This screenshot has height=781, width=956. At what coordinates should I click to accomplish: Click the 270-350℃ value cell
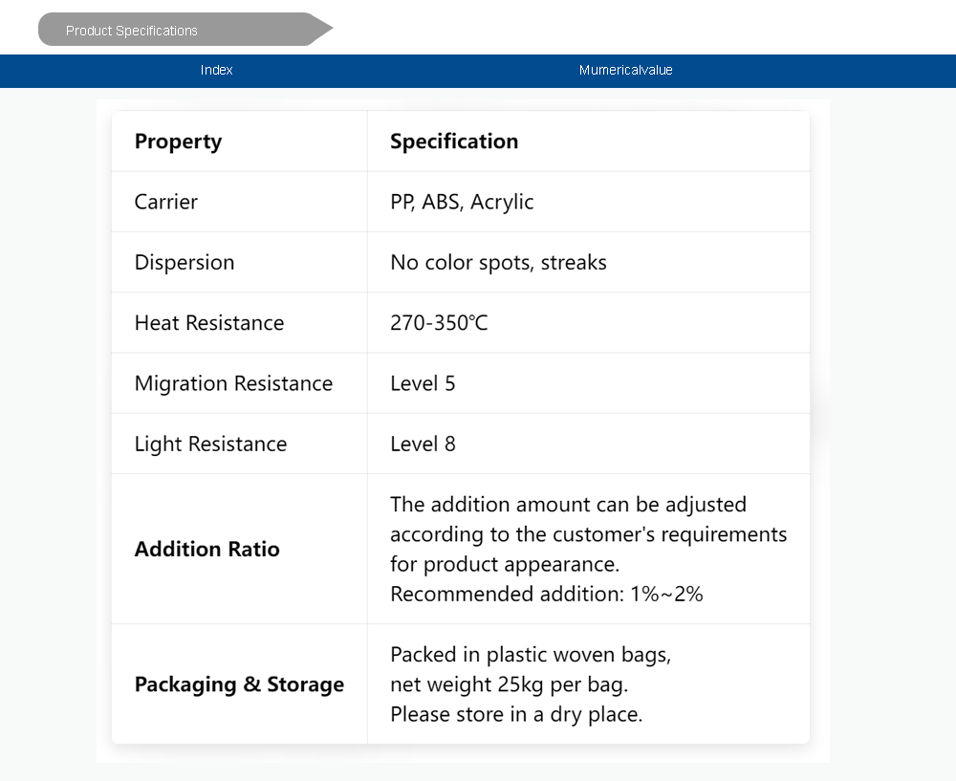point(439,323)
